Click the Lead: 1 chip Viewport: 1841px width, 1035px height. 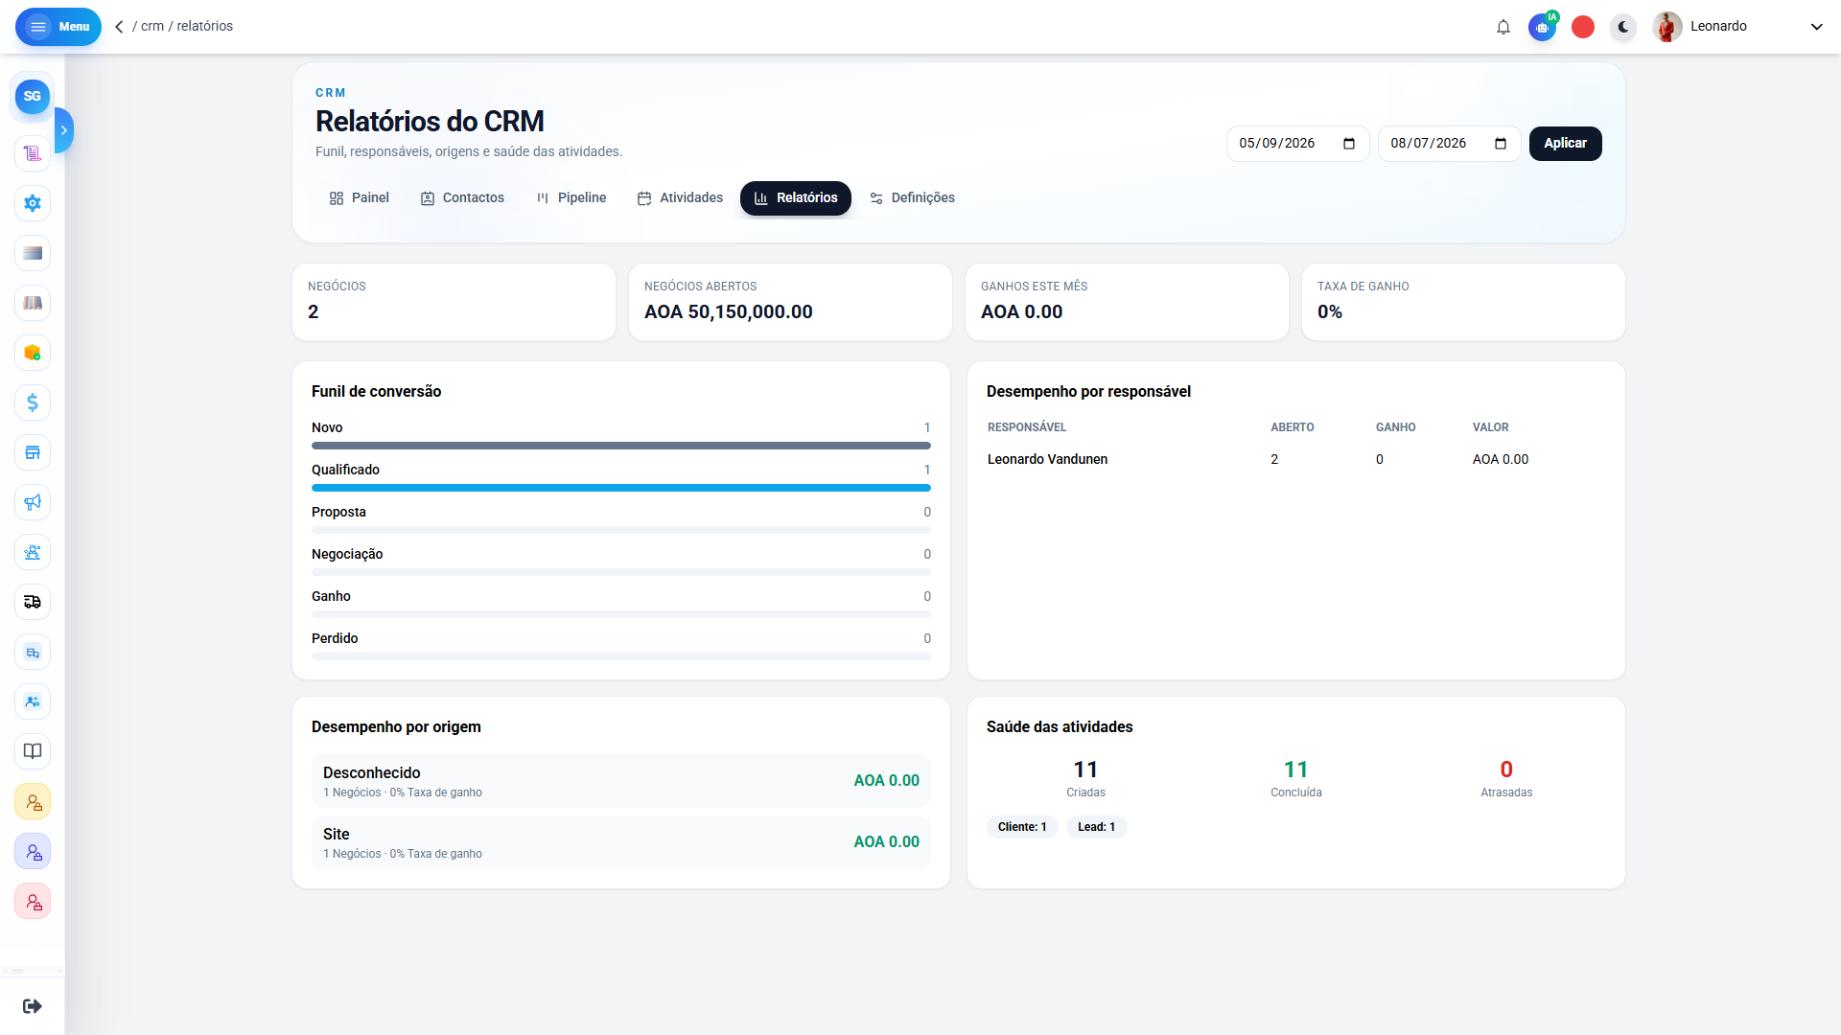(x=1096, y=827)
